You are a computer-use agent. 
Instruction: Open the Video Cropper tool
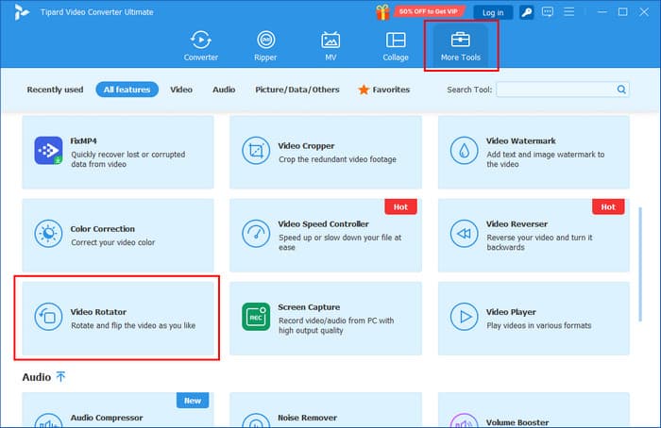click(325, 152)
